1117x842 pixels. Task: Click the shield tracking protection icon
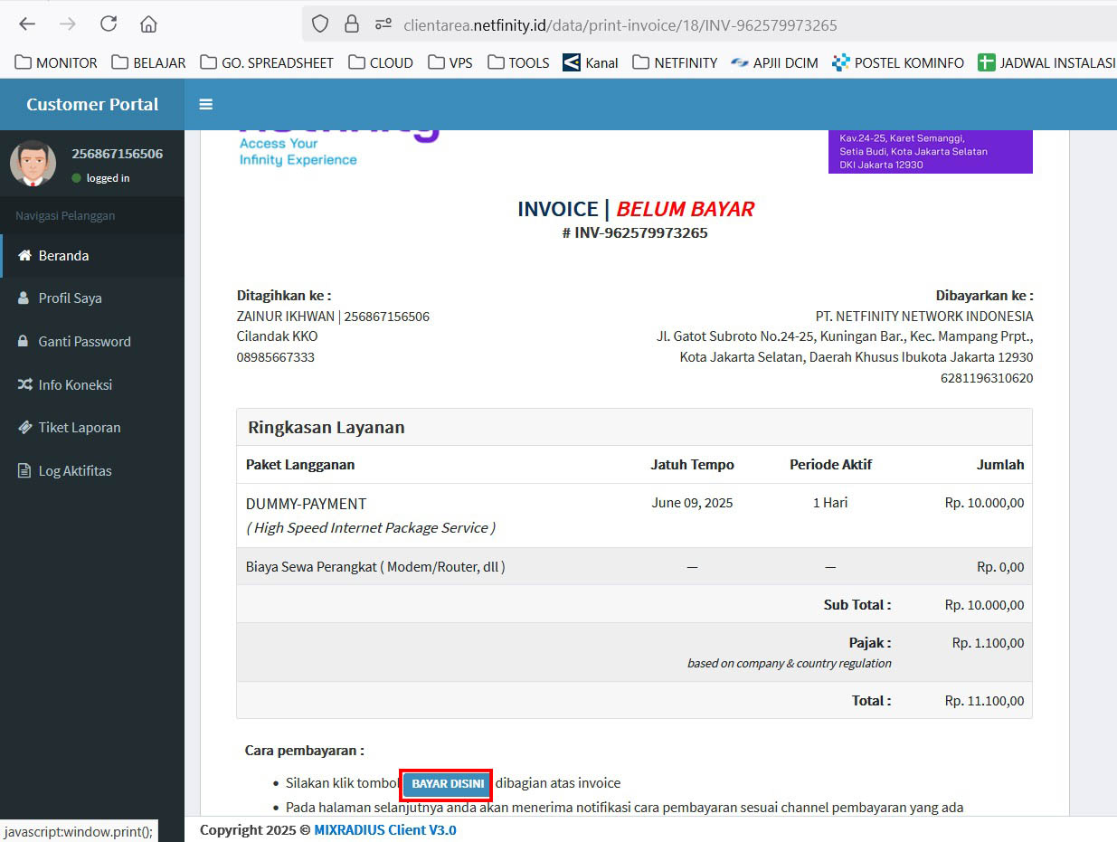320,24
